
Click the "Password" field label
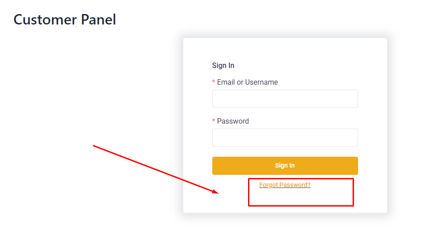tap(233, 121)
